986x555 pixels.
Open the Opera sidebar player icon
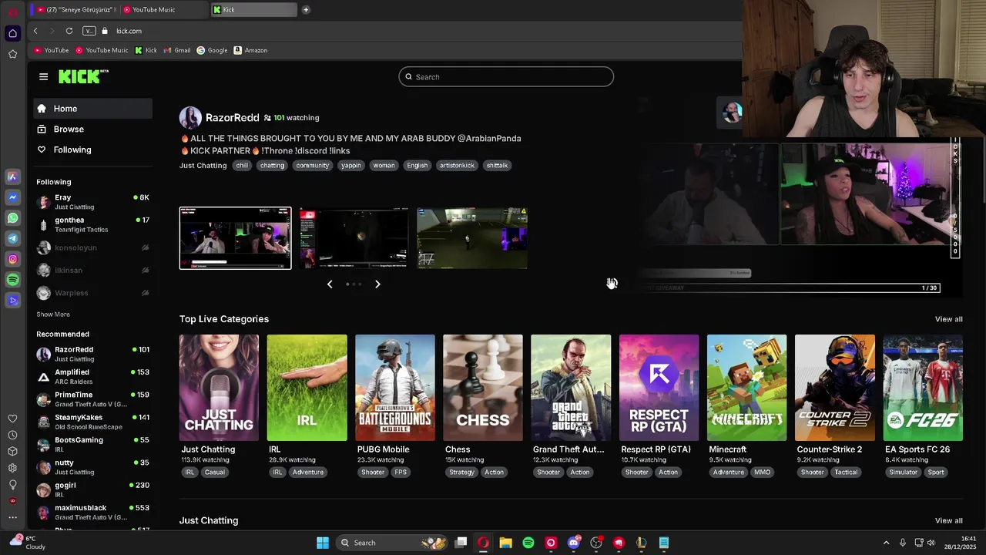coord(12,301)
